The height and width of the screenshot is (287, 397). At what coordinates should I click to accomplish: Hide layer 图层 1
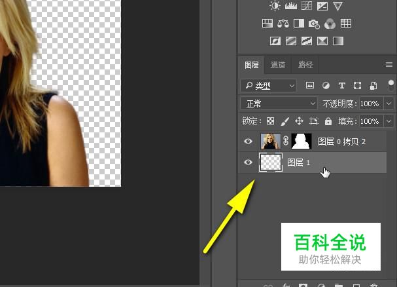point(248,162)
